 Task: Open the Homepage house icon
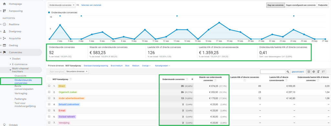point(4,4)
